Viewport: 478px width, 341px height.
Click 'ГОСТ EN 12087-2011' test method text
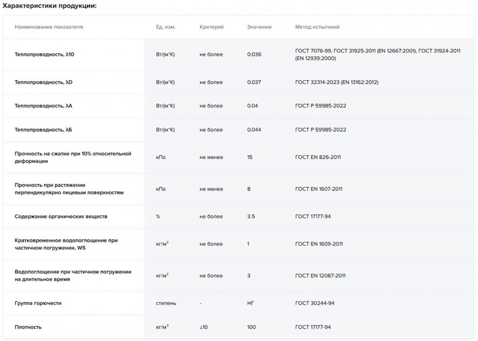(x=320, y=275)
